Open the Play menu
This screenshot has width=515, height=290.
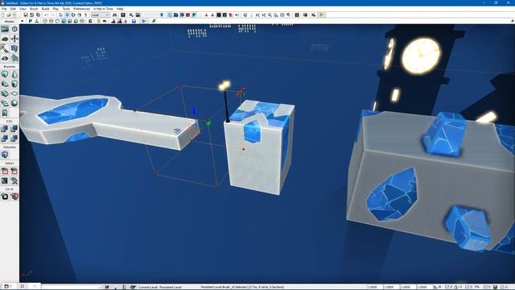point(56,9)
